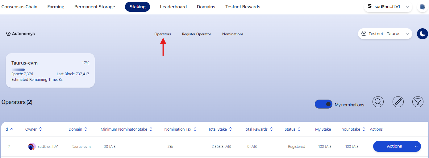Image resolution: width=429 pixels, height=158 pixels.
Task: Open the Testnet Rewards tab
Action: (x=243, y=6)
